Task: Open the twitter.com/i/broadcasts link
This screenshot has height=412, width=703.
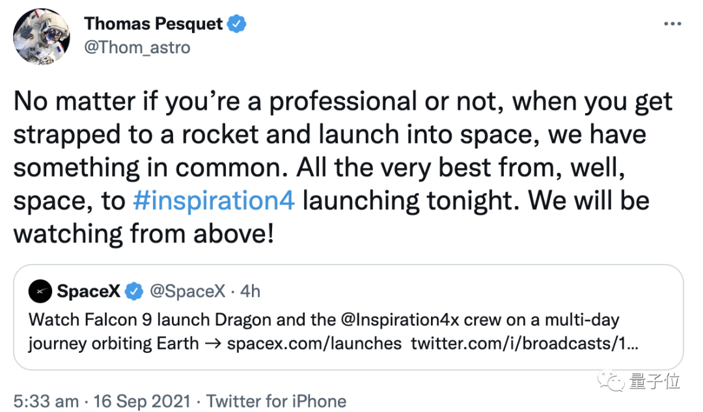Action: [525, 342]
